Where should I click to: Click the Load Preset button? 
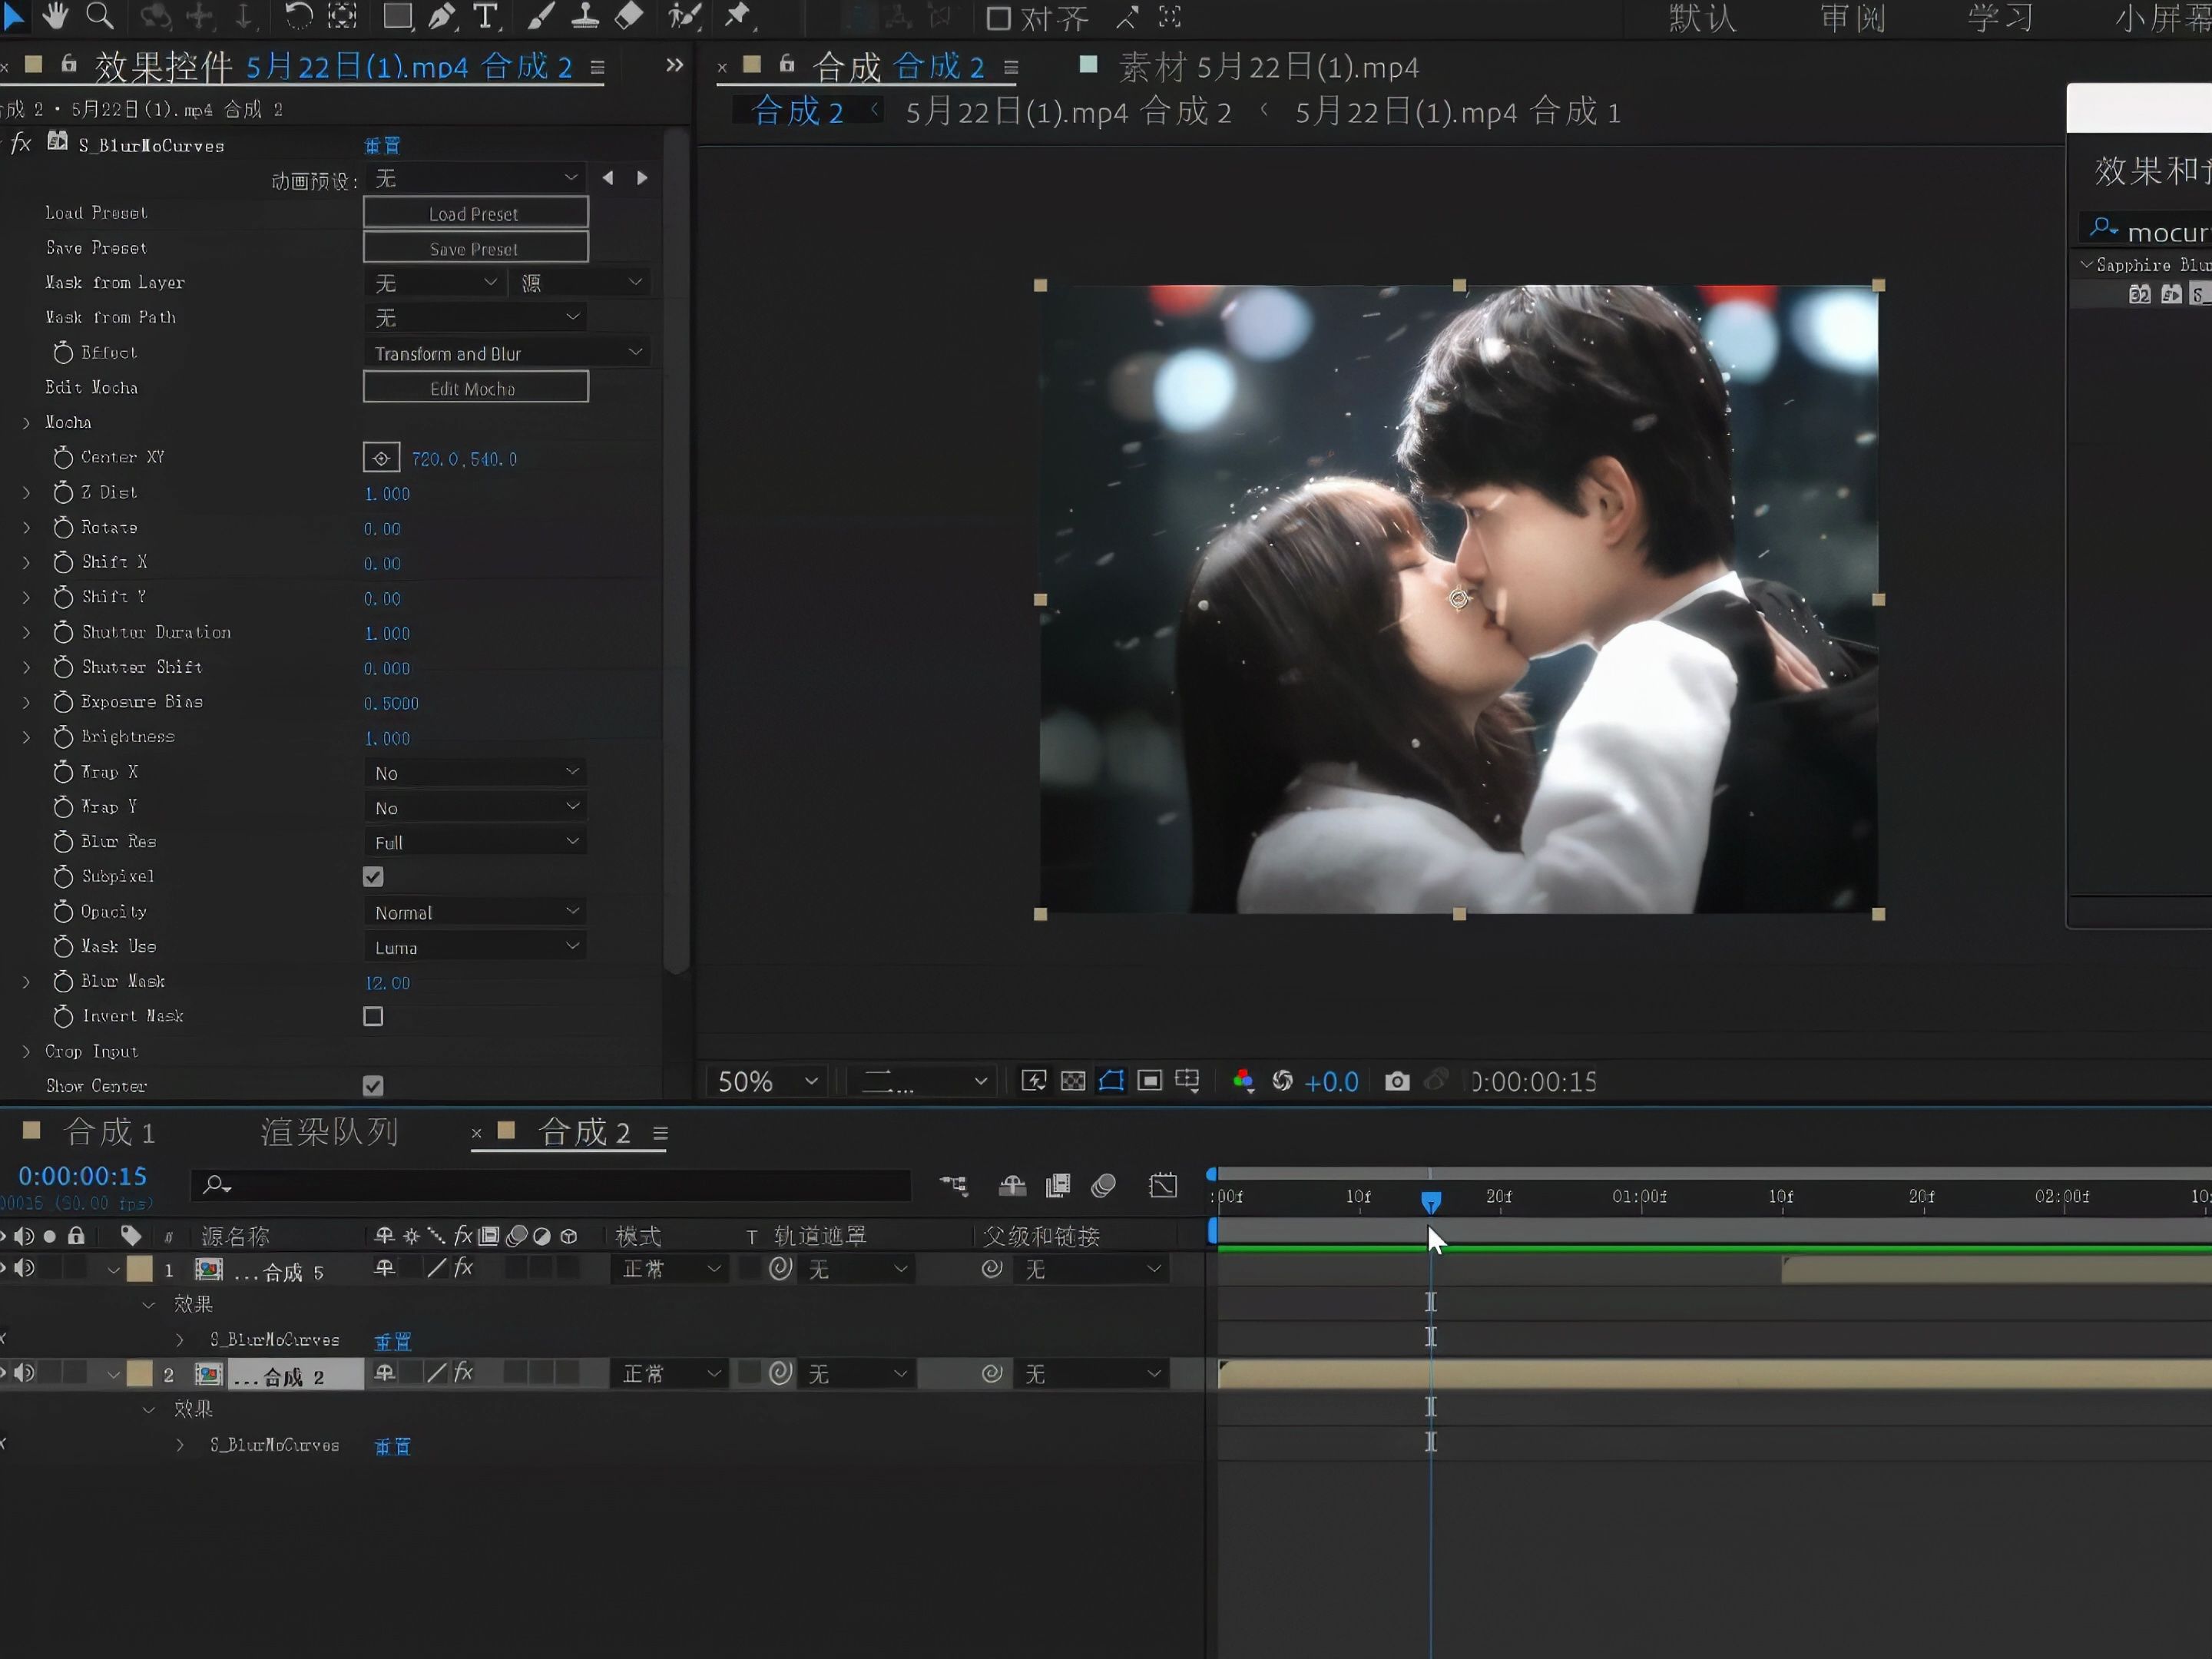click(x=475, y=213)
